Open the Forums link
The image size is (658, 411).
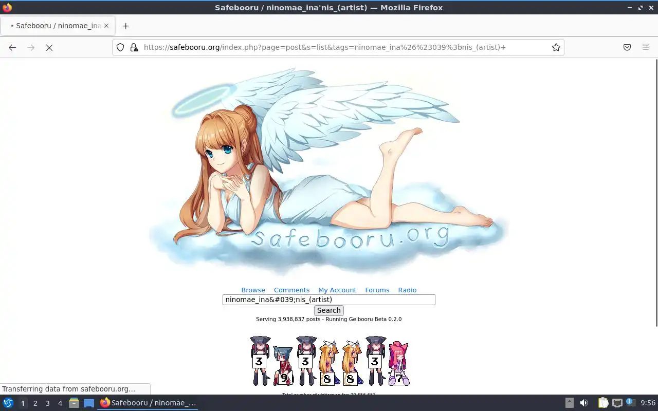[377, 290]
